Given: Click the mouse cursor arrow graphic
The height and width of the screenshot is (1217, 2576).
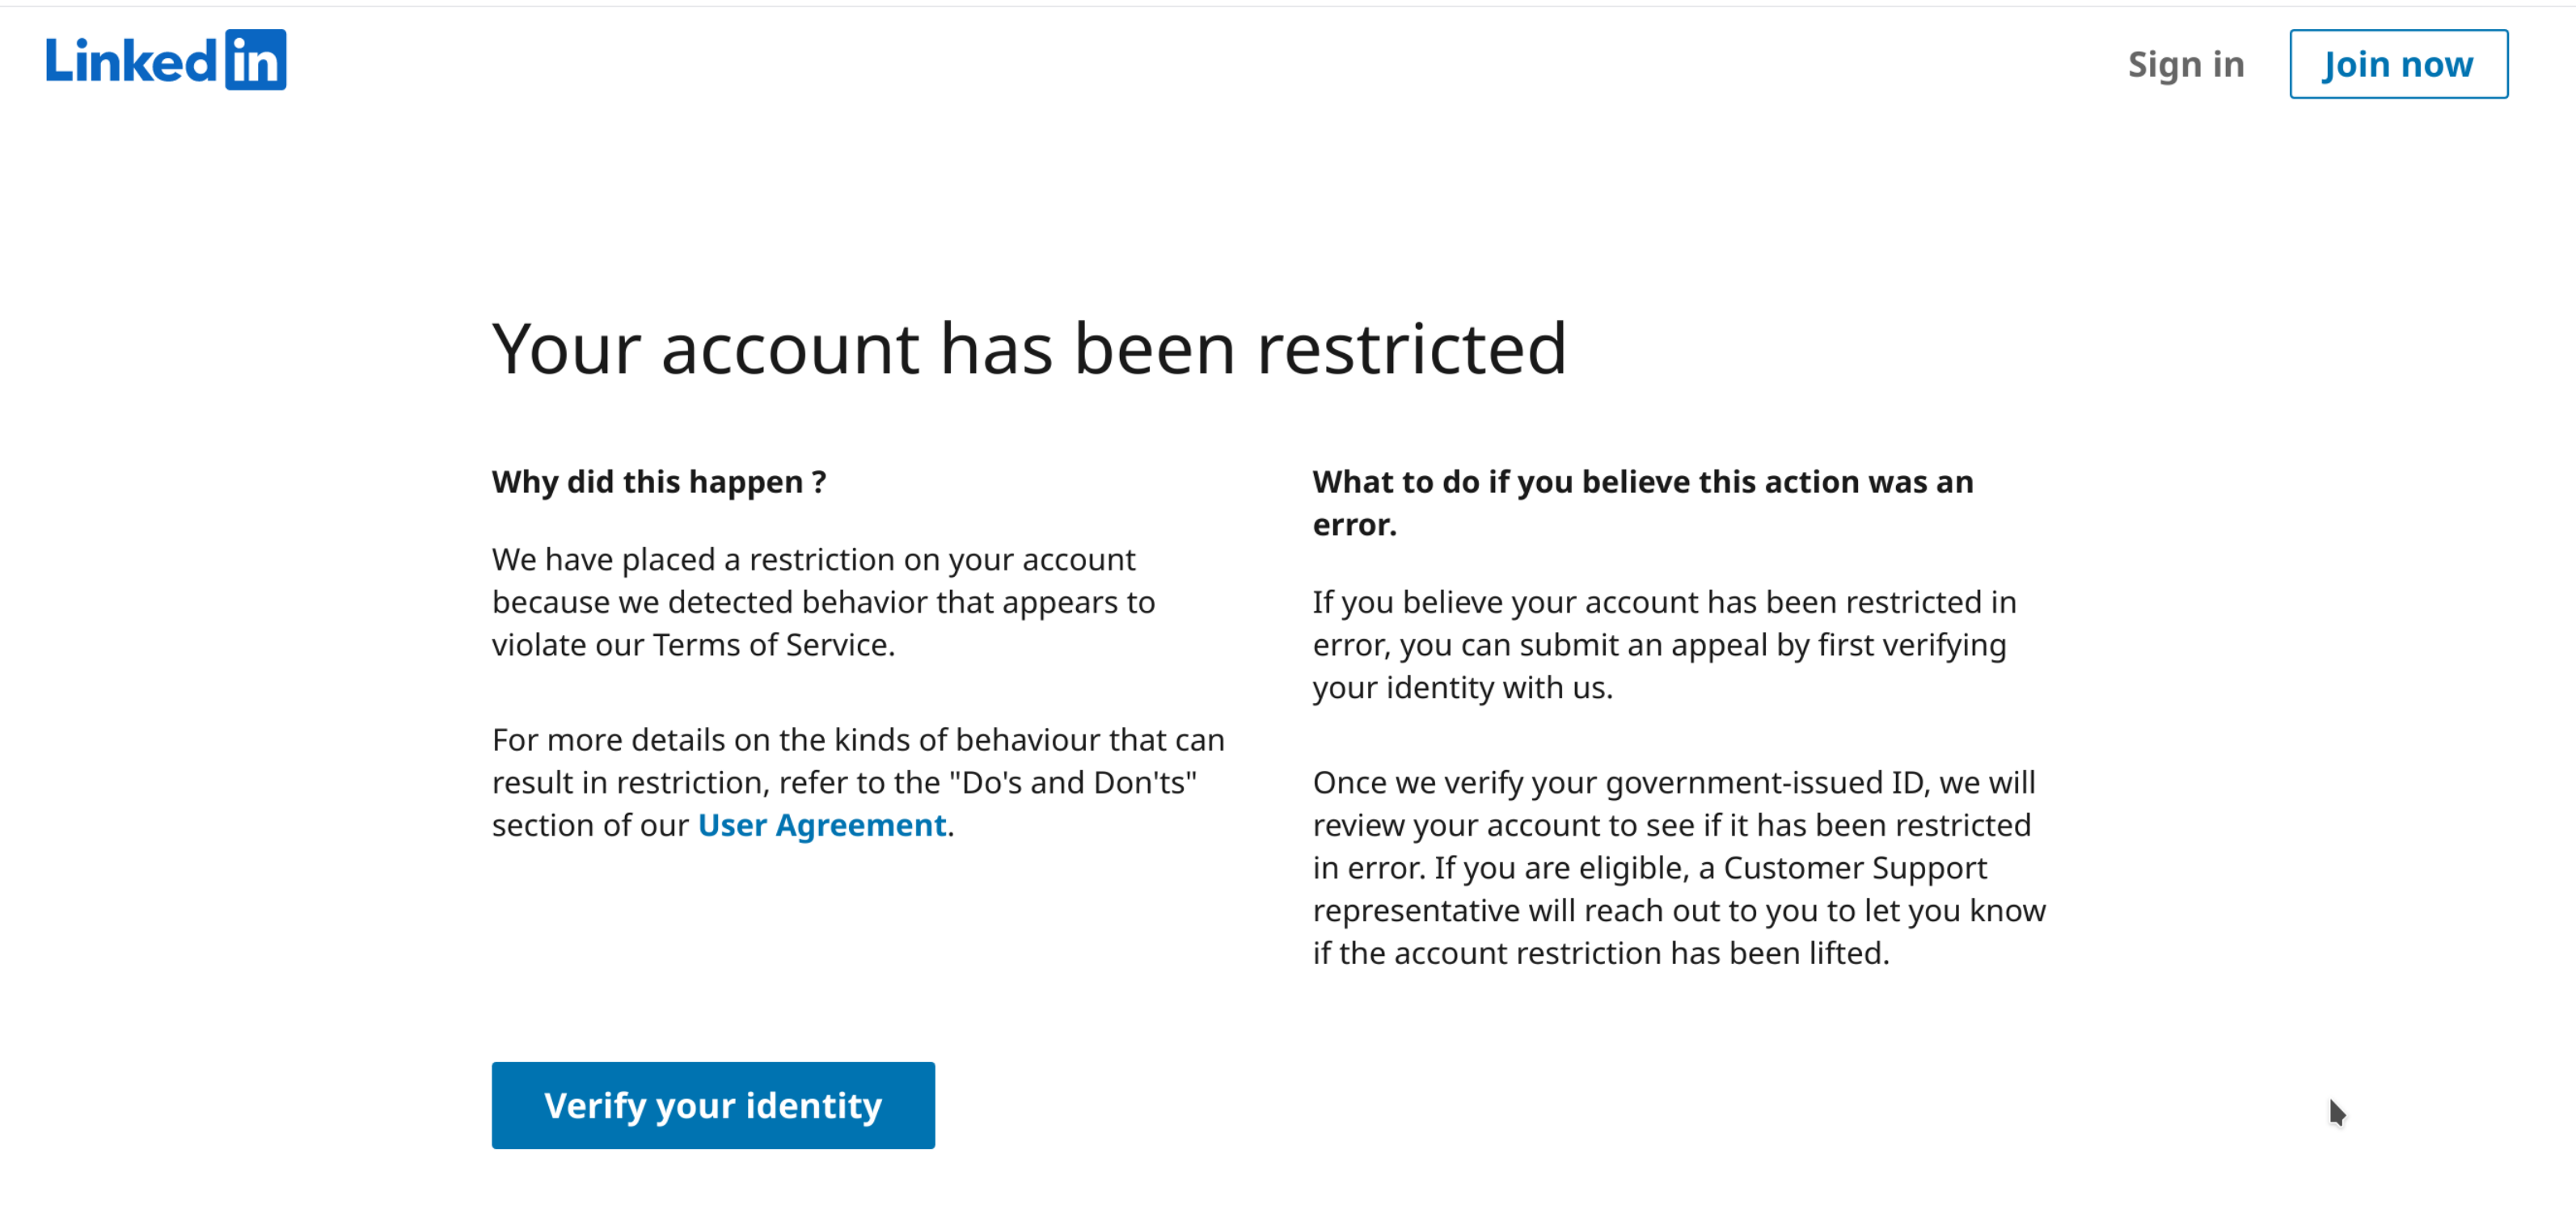Looking at the screenshot, I should tap(2339, 1111).
